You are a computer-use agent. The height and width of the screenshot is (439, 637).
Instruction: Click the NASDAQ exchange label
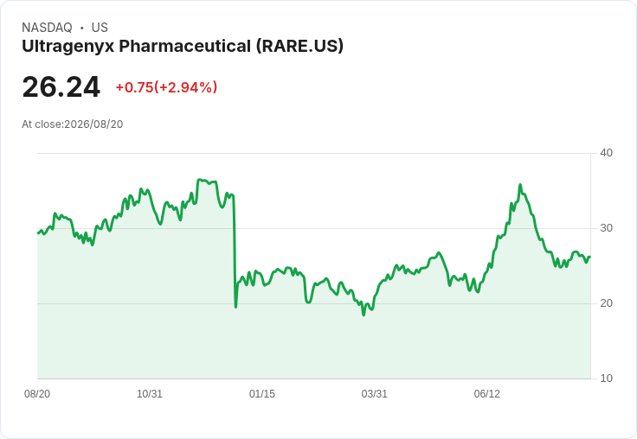(x=47, y=28)
